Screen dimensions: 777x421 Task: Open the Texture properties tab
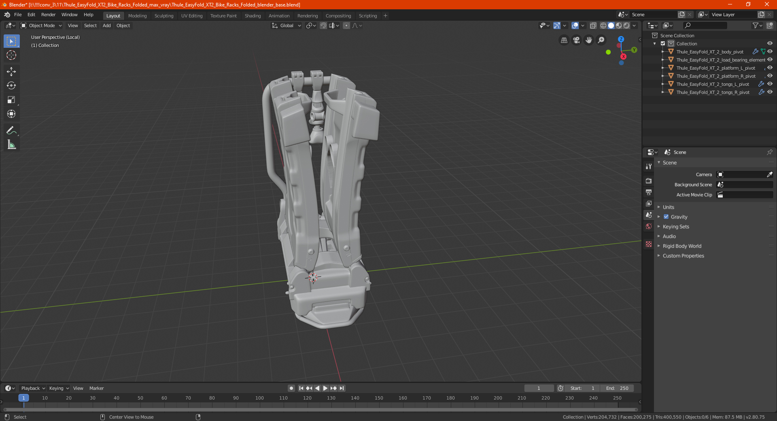coord(649,244)
